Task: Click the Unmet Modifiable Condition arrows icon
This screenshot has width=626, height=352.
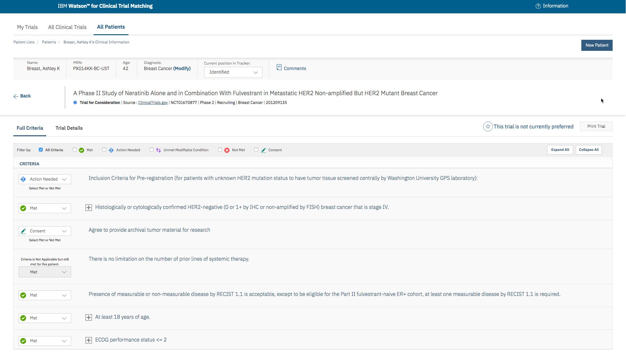Action: pos(158,150)
